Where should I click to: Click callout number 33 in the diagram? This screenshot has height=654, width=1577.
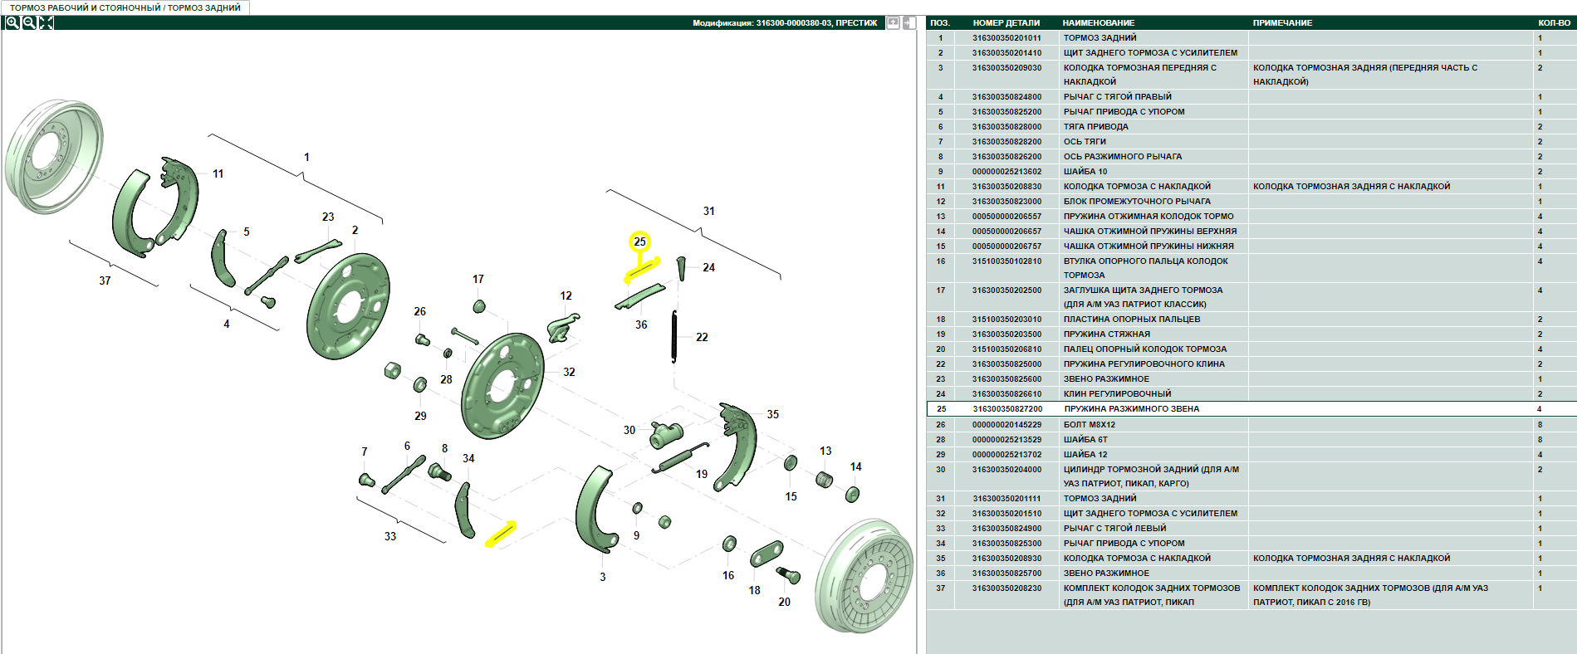point(390,536)
